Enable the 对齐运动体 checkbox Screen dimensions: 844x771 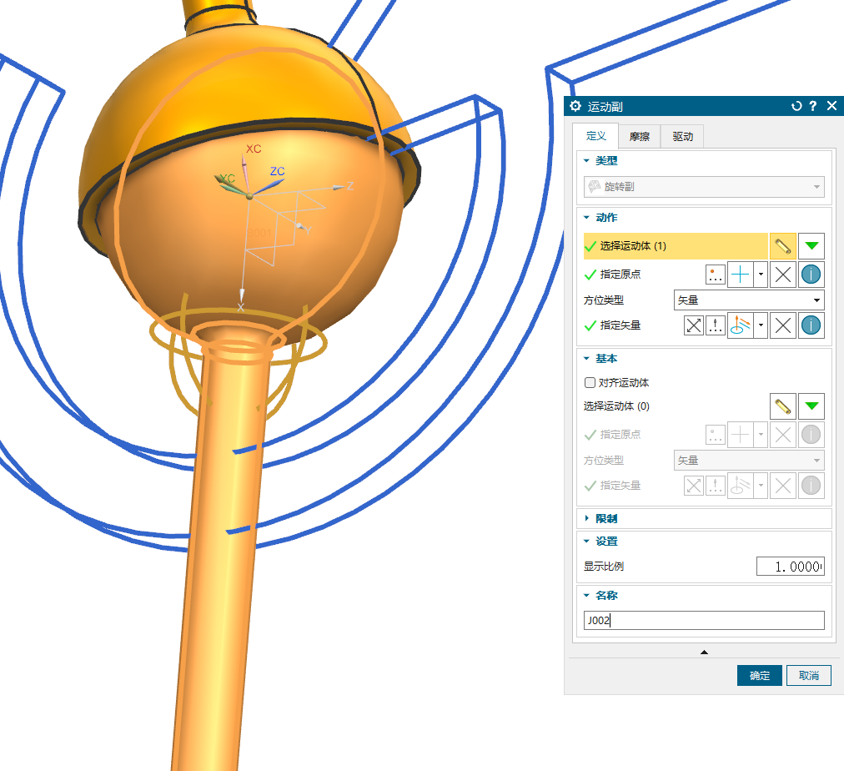(590, 383)
